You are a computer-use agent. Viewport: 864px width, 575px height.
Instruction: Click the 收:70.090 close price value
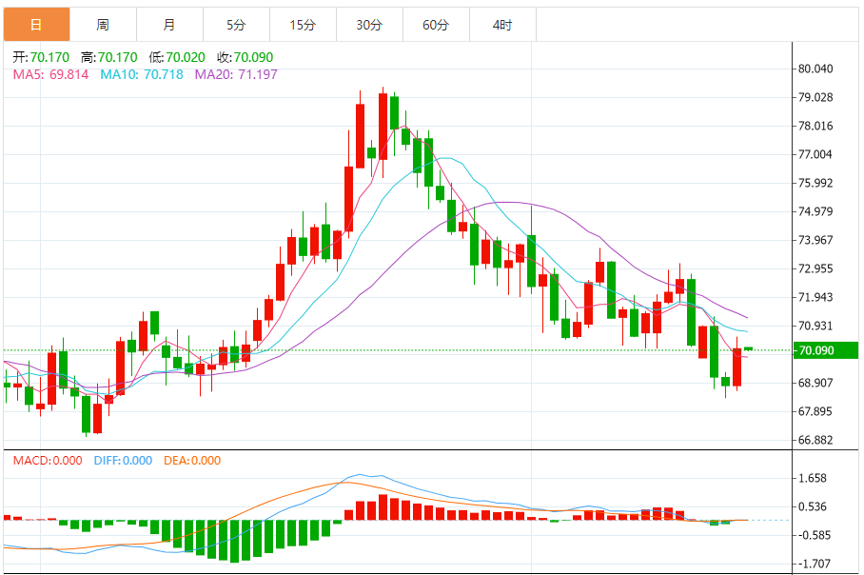(x=245, y=57)
